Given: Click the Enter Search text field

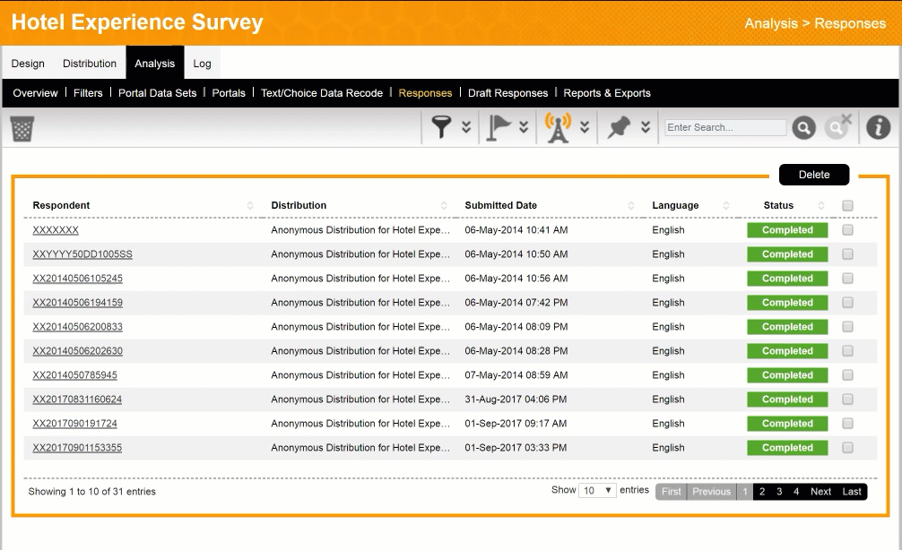Looking at the screenshot, I should [x=724, y=128].
